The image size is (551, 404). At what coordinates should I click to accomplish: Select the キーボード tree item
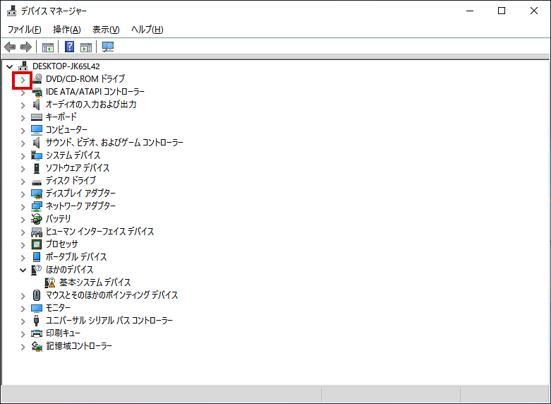(61, 117)
